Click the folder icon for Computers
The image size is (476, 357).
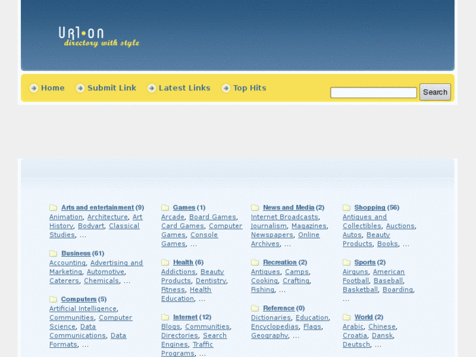point(53,299)
